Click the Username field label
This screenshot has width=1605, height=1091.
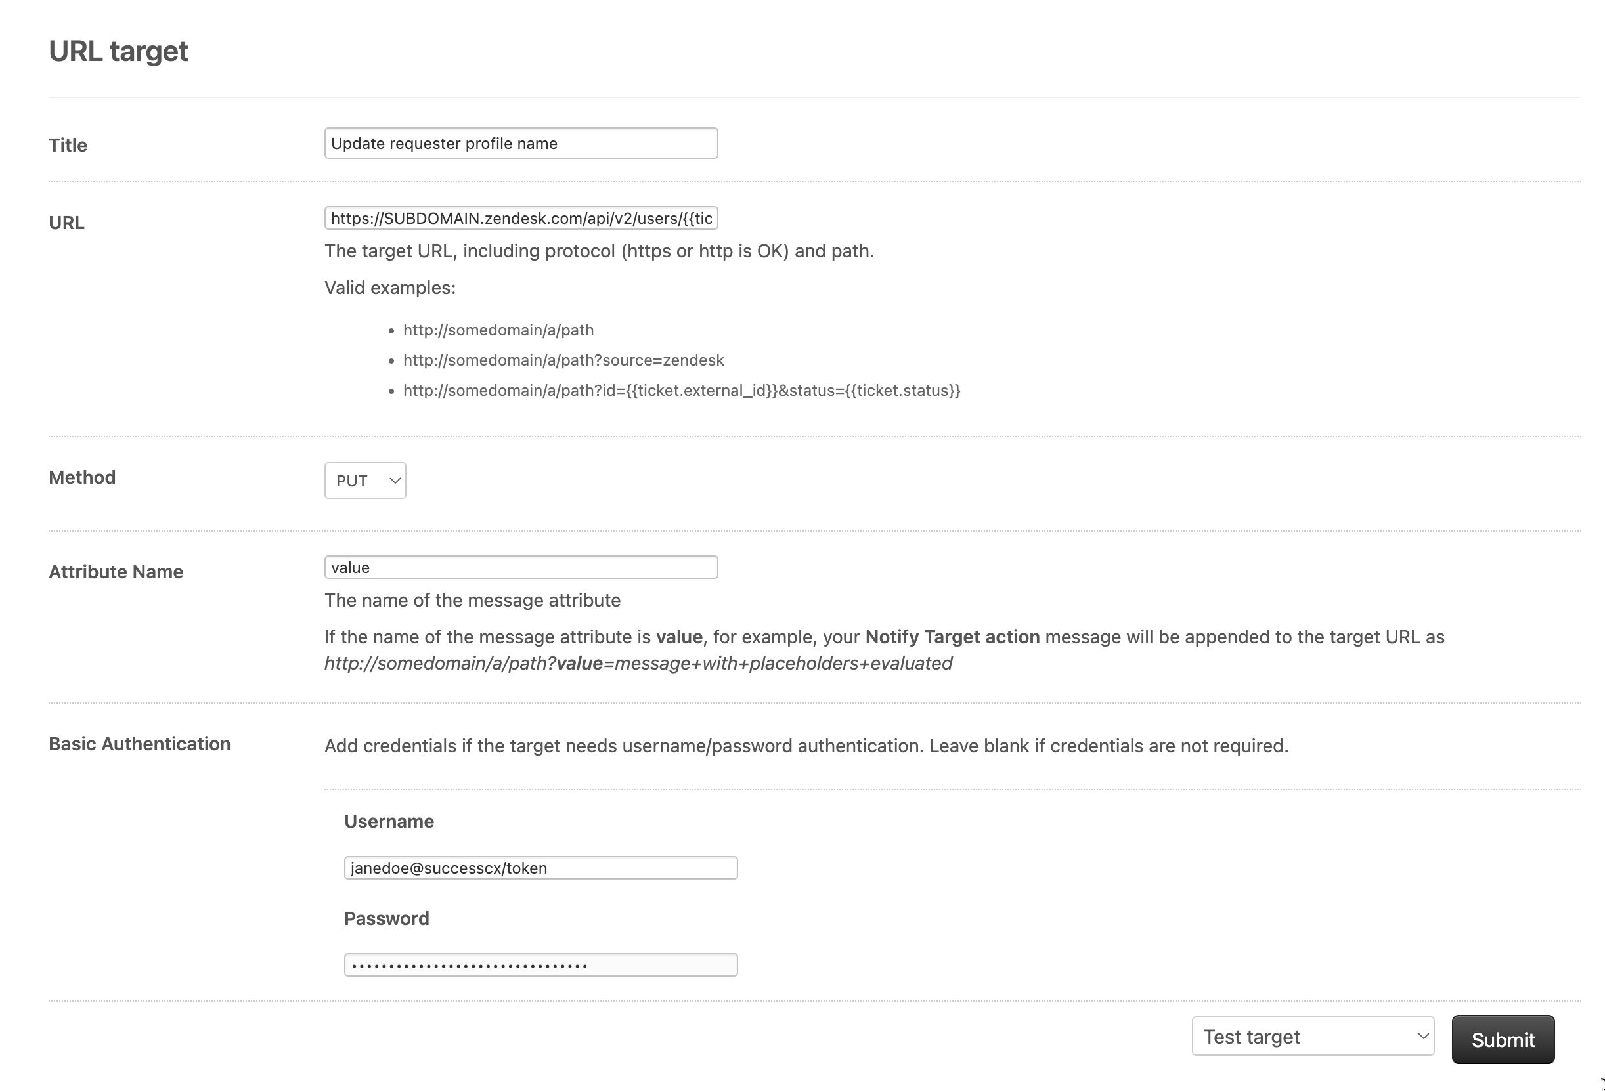click(389, 821)
